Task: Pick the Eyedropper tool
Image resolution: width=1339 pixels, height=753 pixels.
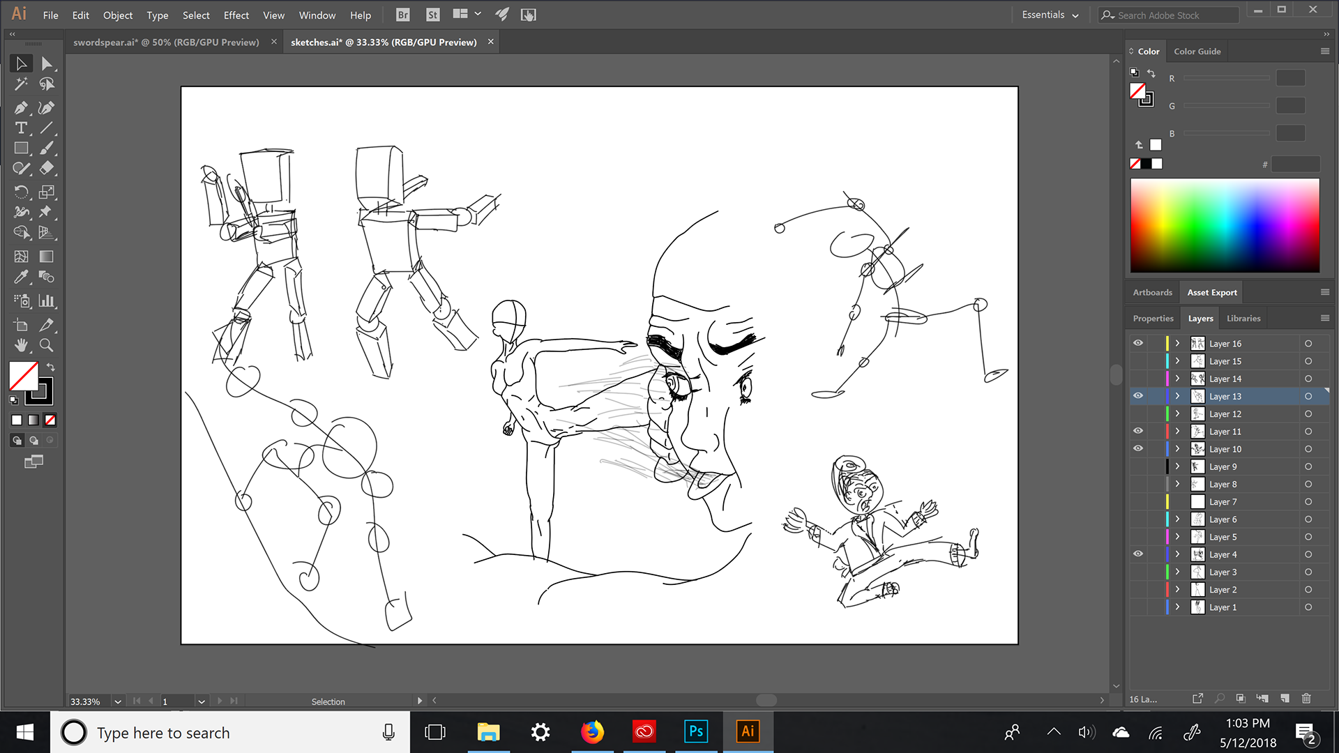Action: 21,277
